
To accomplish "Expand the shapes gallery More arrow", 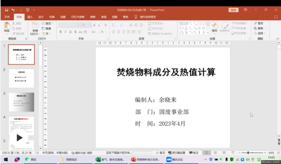I will (x=208, y=33).
